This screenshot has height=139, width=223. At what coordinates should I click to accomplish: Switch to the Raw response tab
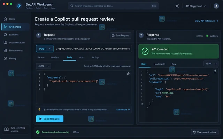point(174,64)
